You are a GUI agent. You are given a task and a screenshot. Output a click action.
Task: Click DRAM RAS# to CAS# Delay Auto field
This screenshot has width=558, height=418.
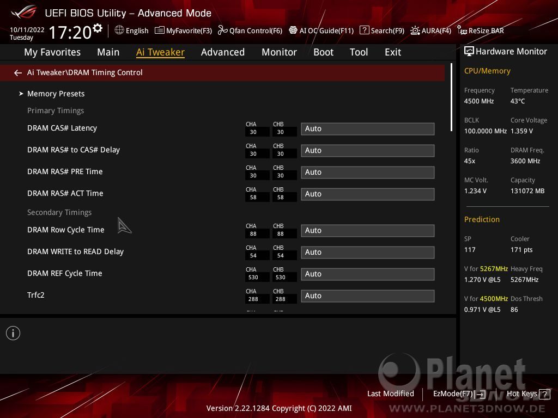point(368,150)
